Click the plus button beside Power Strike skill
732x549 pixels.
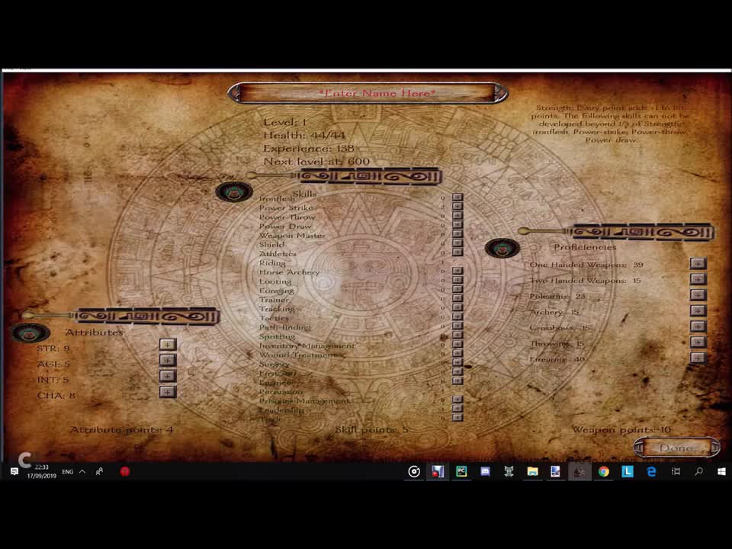[457, 207]
